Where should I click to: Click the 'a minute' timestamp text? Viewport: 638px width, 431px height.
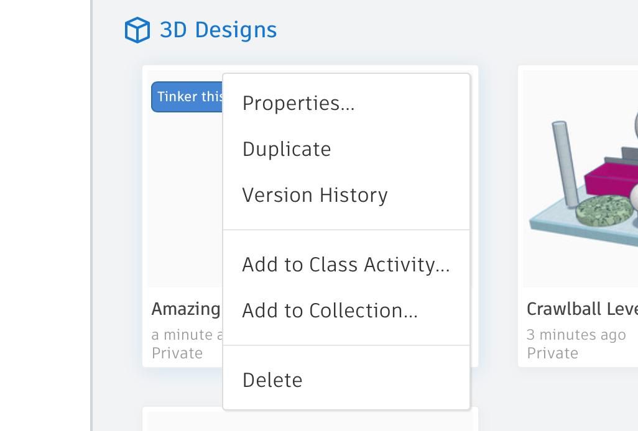click(x=187, y=335)
